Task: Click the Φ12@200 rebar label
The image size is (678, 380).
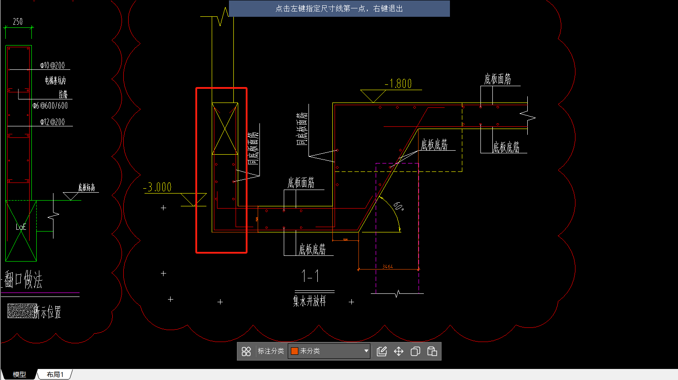Action: 52,122
